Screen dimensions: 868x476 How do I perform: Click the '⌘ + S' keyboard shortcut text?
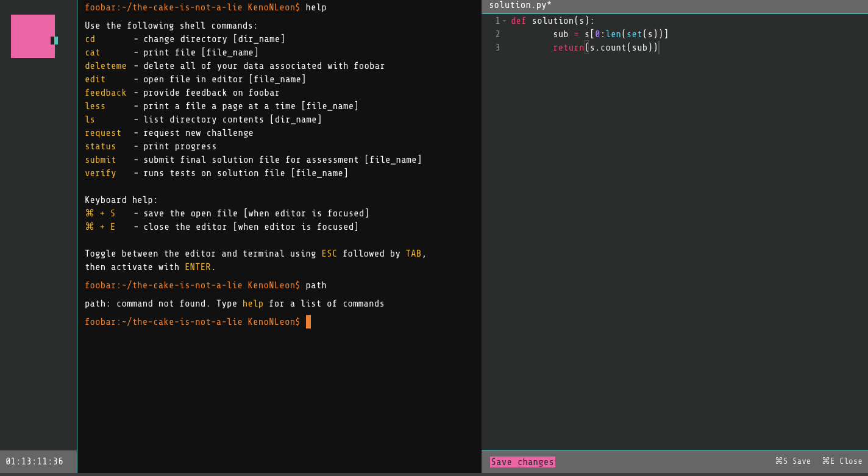[100, 213]
